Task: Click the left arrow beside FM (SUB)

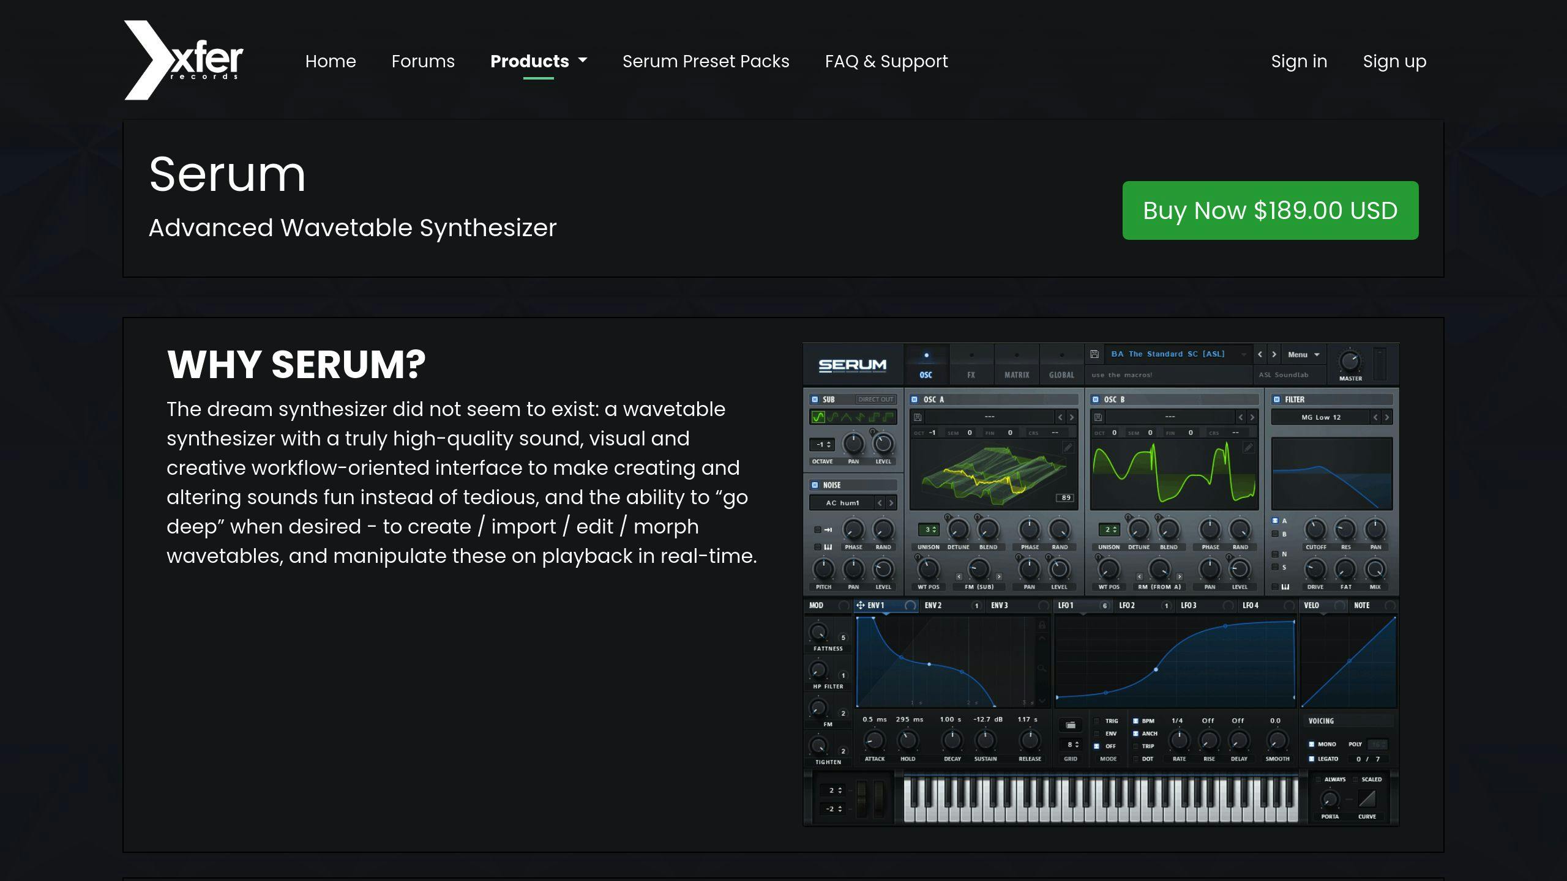Action: 959,576
